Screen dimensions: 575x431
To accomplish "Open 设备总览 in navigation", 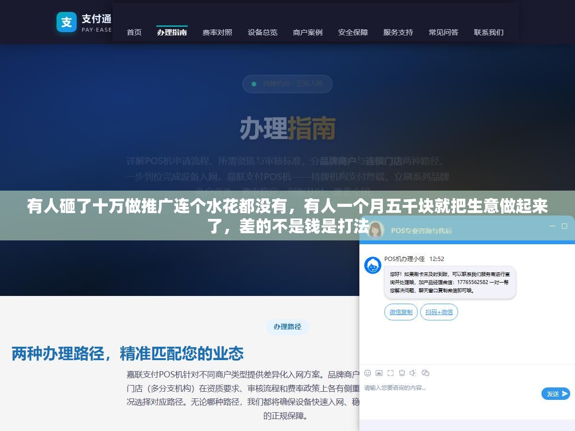I will click(263, 32).
